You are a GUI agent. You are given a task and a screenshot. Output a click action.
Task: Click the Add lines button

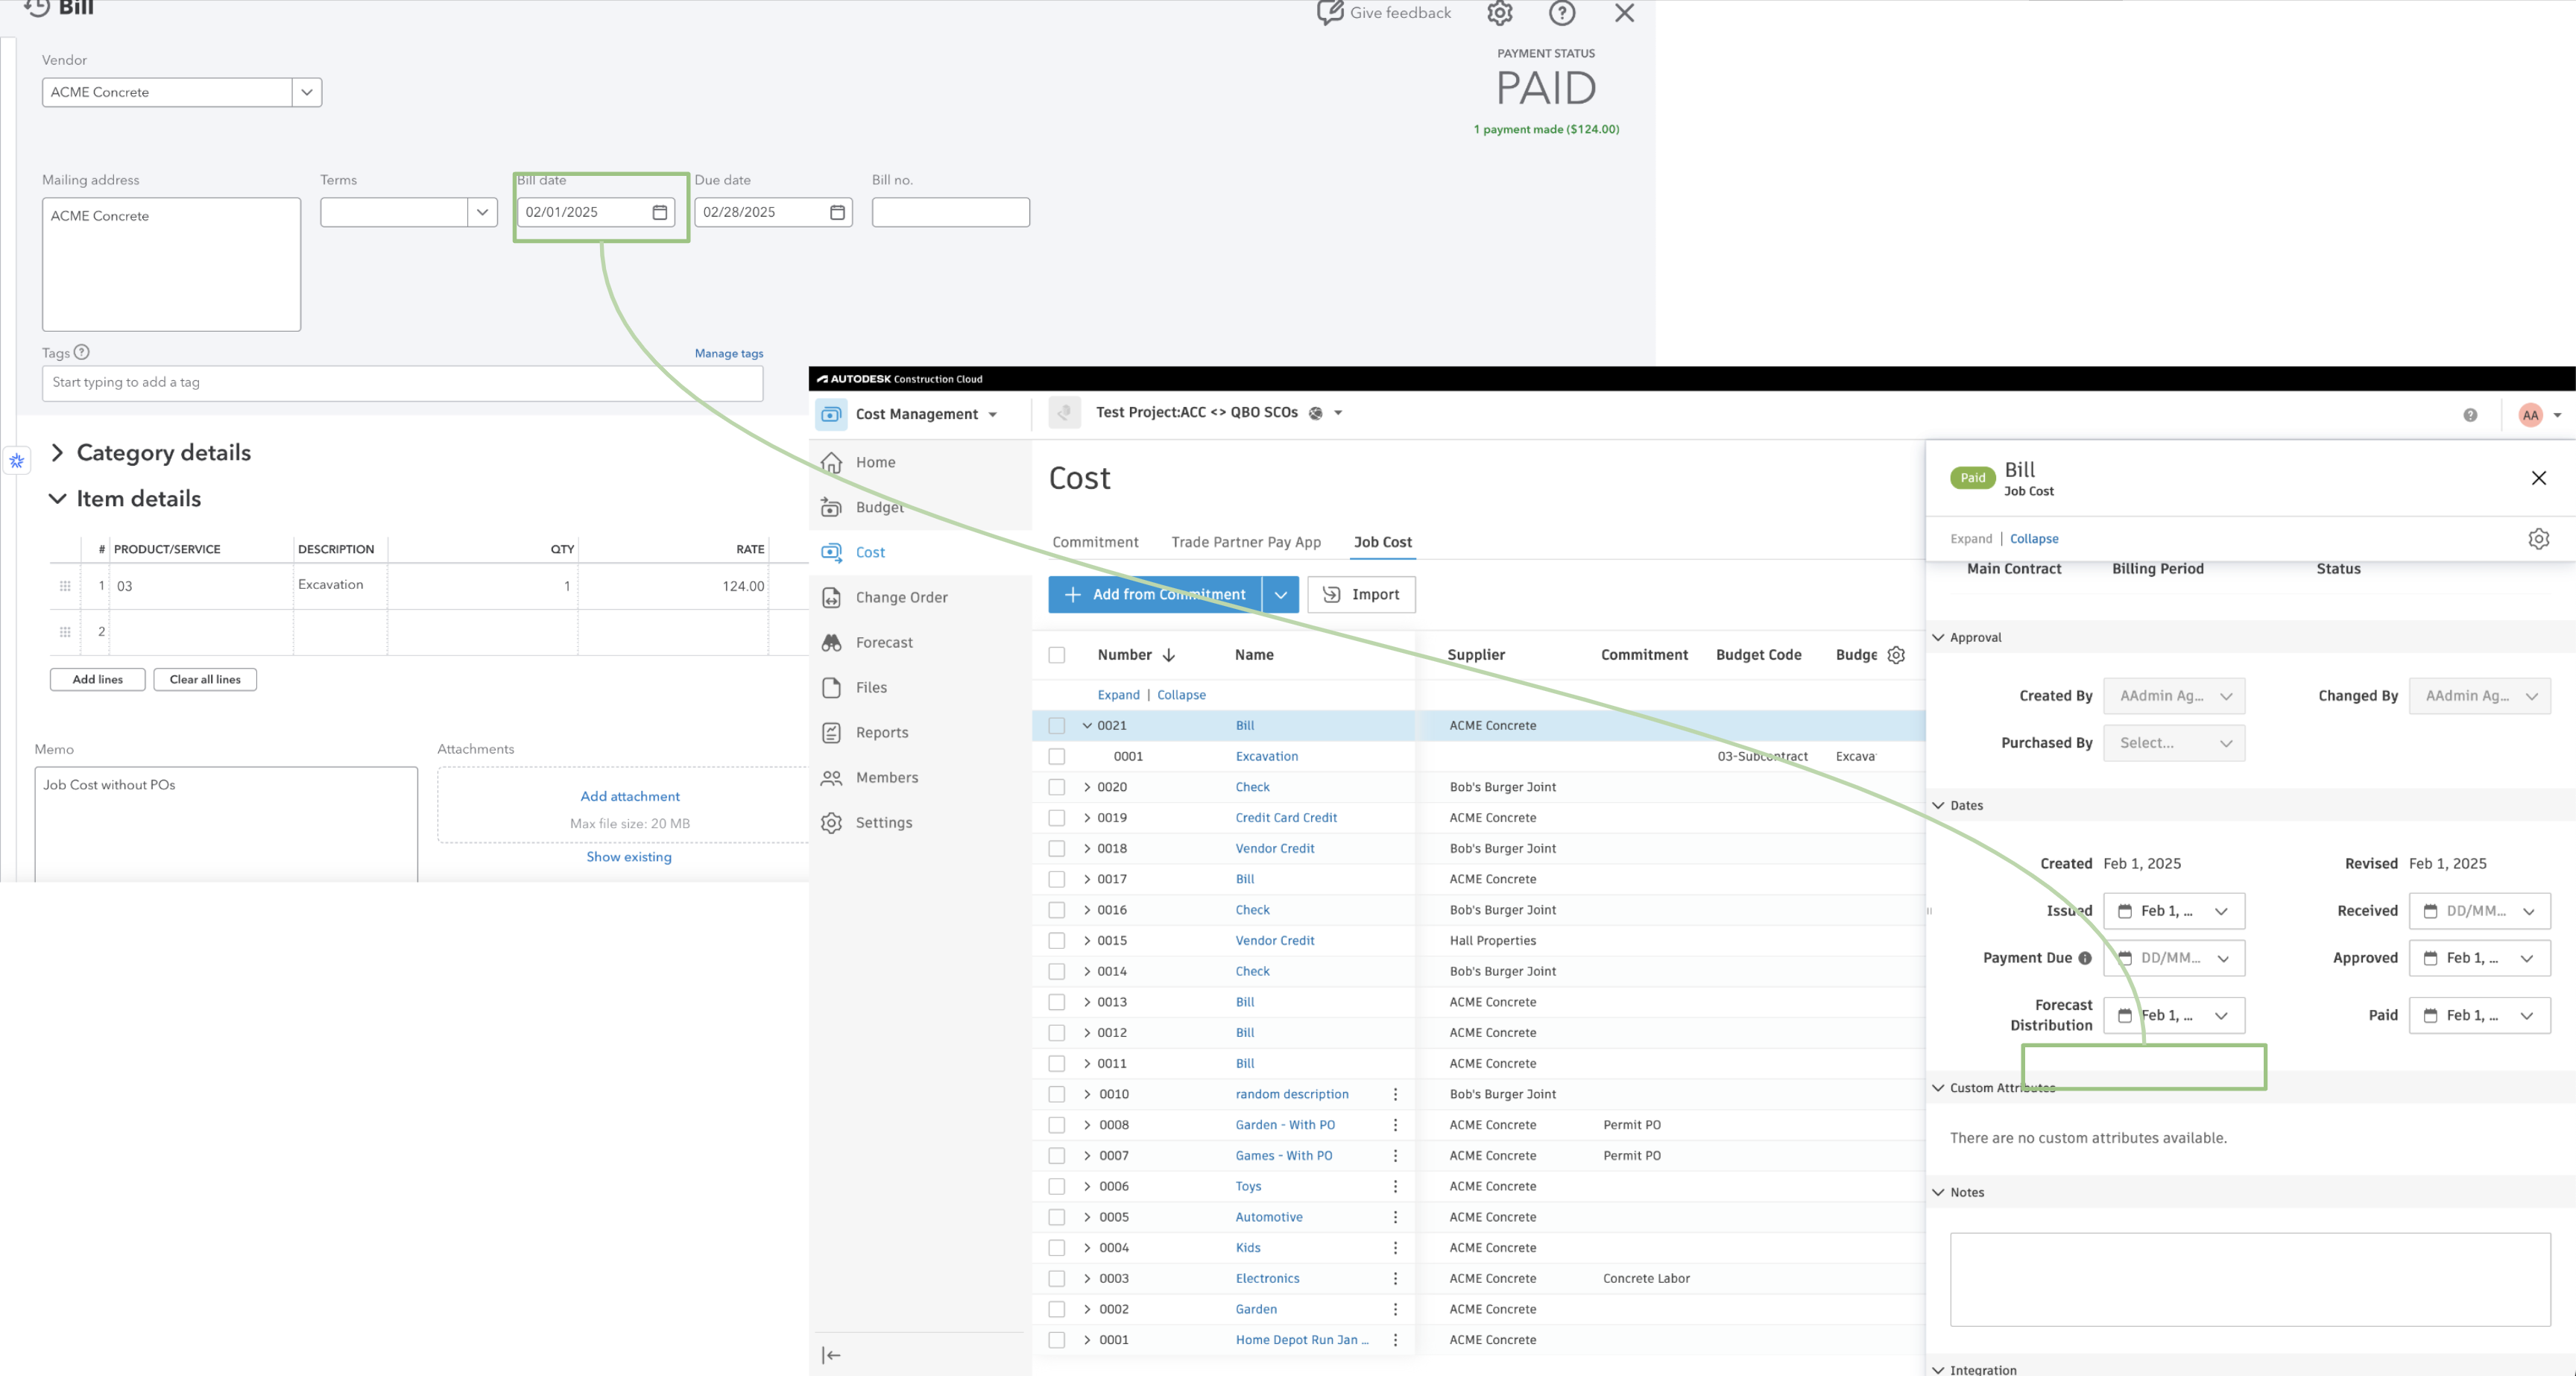click(x=98, y=679)
